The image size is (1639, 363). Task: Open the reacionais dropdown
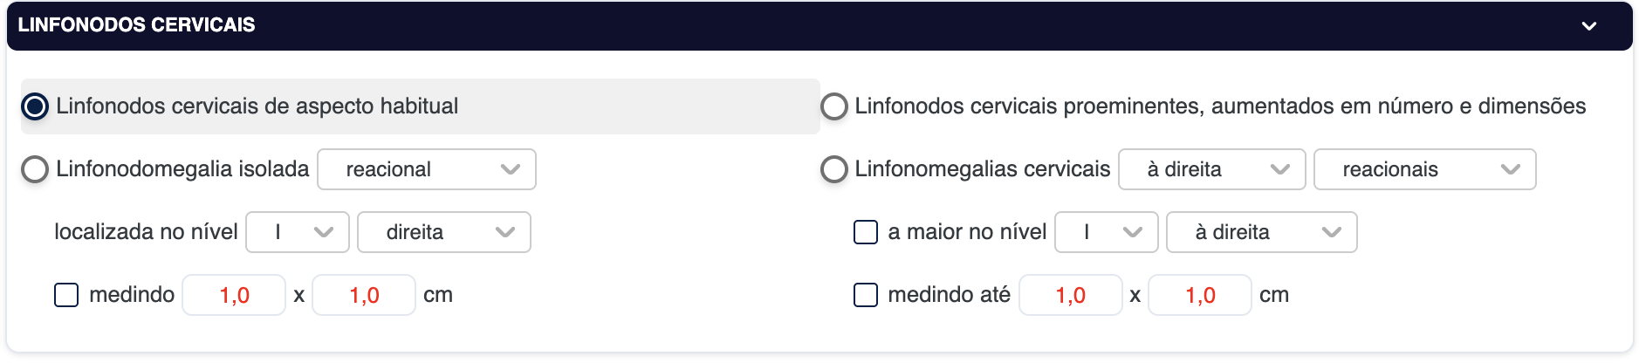click(x=1424, y=169)
